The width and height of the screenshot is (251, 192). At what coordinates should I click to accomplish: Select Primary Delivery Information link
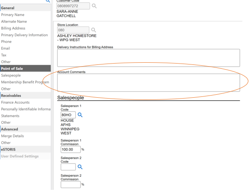click(24, 35)
